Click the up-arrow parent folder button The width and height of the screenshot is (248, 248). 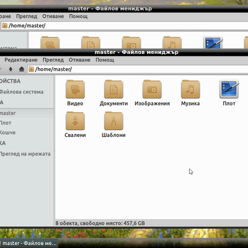11,69
